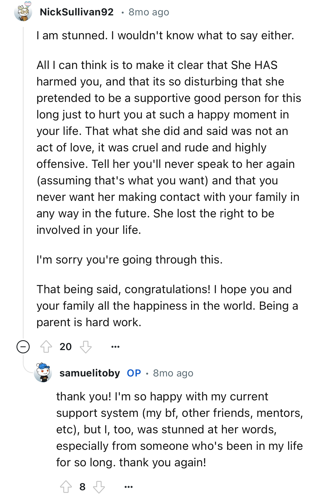Click the text 'I'm sorry you're going through this'
The image size is (324, 499).
point(129,260)
